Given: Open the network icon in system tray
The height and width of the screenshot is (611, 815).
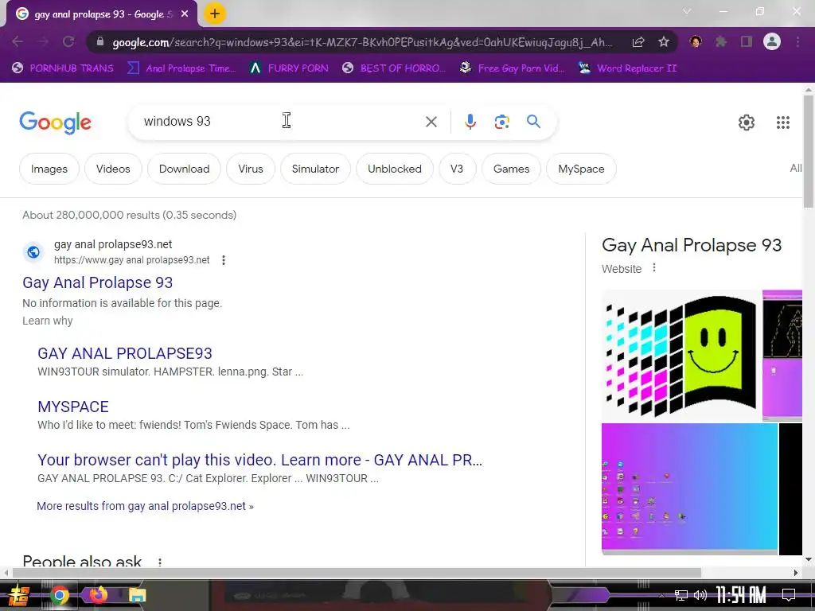Looking at the screenshot, I should (681, 595).
